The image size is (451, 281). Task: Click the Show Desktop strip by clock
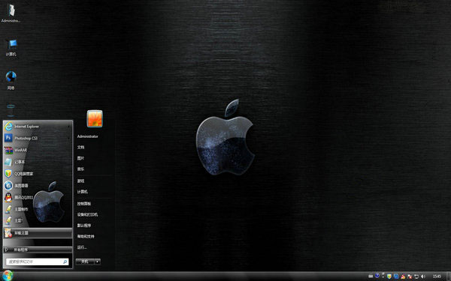click(449, 276)
